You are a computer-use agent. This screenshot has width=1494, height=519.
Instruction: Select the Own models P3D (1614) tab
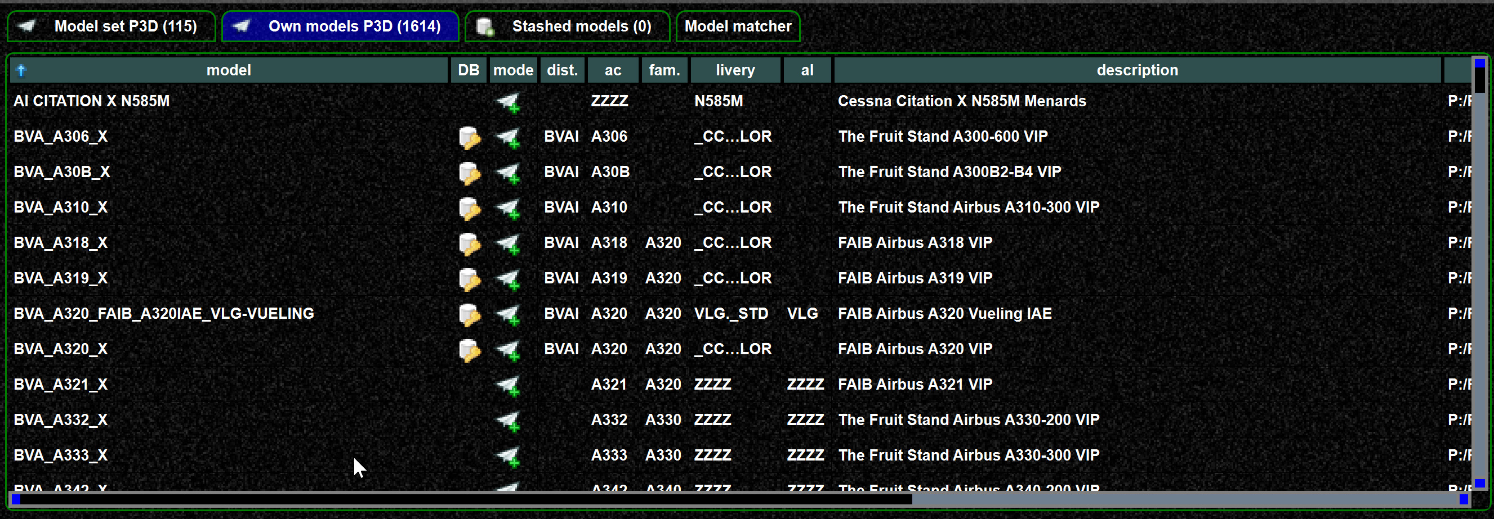click(340, 26)
